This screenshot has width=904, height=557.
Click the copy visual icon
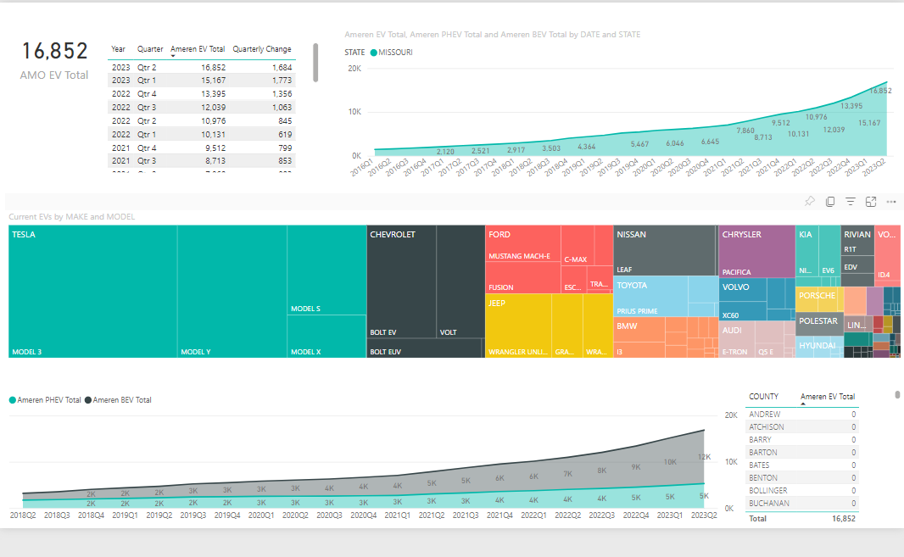pos(830,202)
